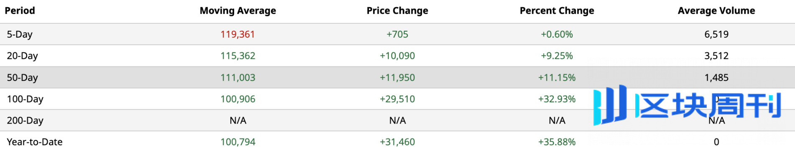Click the 119,361 moving average value
The height and width of the screenshot is (152, 795).
pyautogui.click(x=238, y=34)
